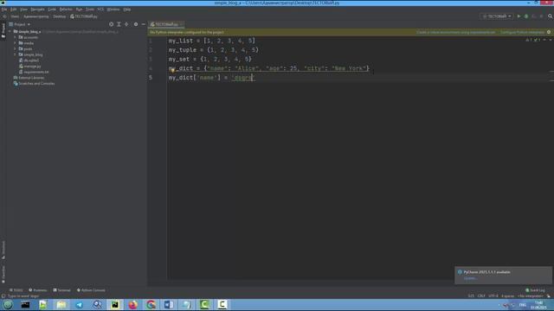Click create virtual environment link in banner

[x=456, y=32]
